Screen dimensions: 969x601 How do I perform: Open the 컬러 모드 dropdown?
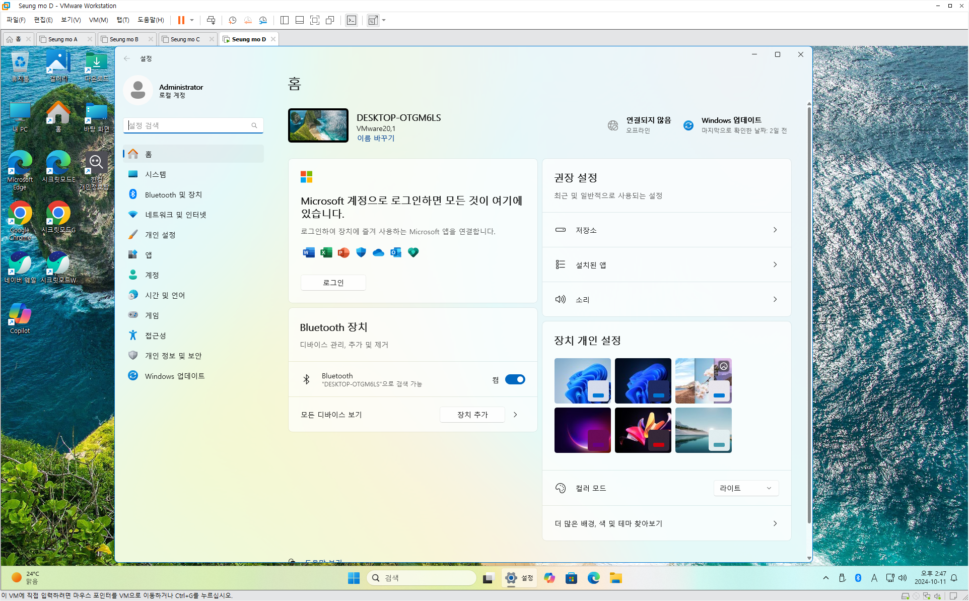(745, 488)
